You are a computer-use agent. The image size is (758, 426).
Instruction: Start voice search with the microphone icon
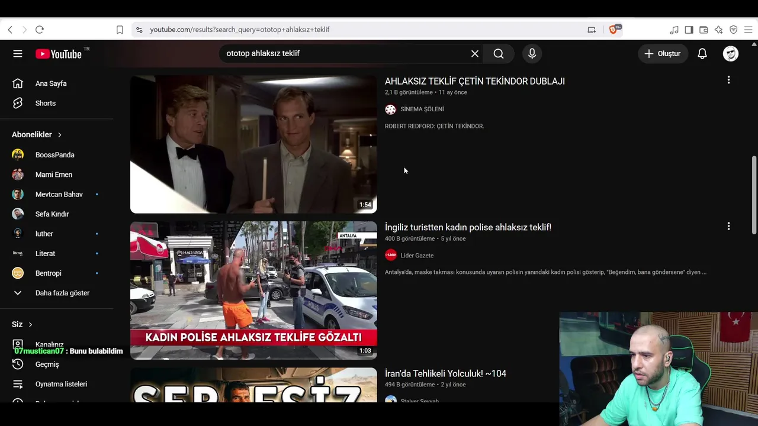pyautogui.click(x=532, y=54)
